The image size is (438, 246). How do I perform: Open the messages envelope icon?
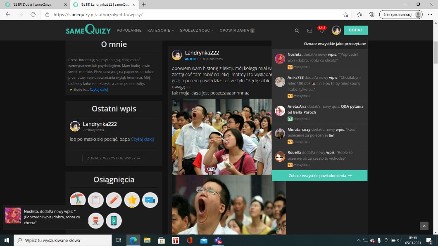click(309, 31)
